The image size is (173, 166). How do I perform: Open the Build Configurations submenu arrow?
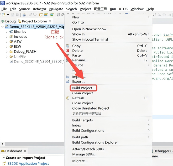coord(149,130)
